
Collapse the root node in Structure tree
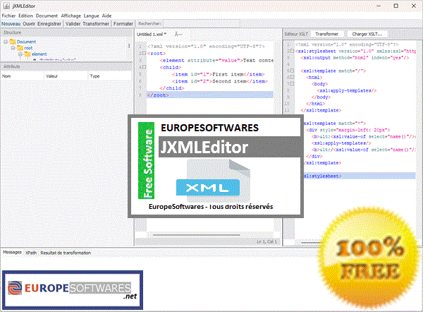[x=13, y=48]
